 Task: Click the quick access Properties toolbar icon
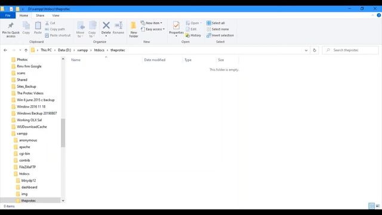pos(11,9)
